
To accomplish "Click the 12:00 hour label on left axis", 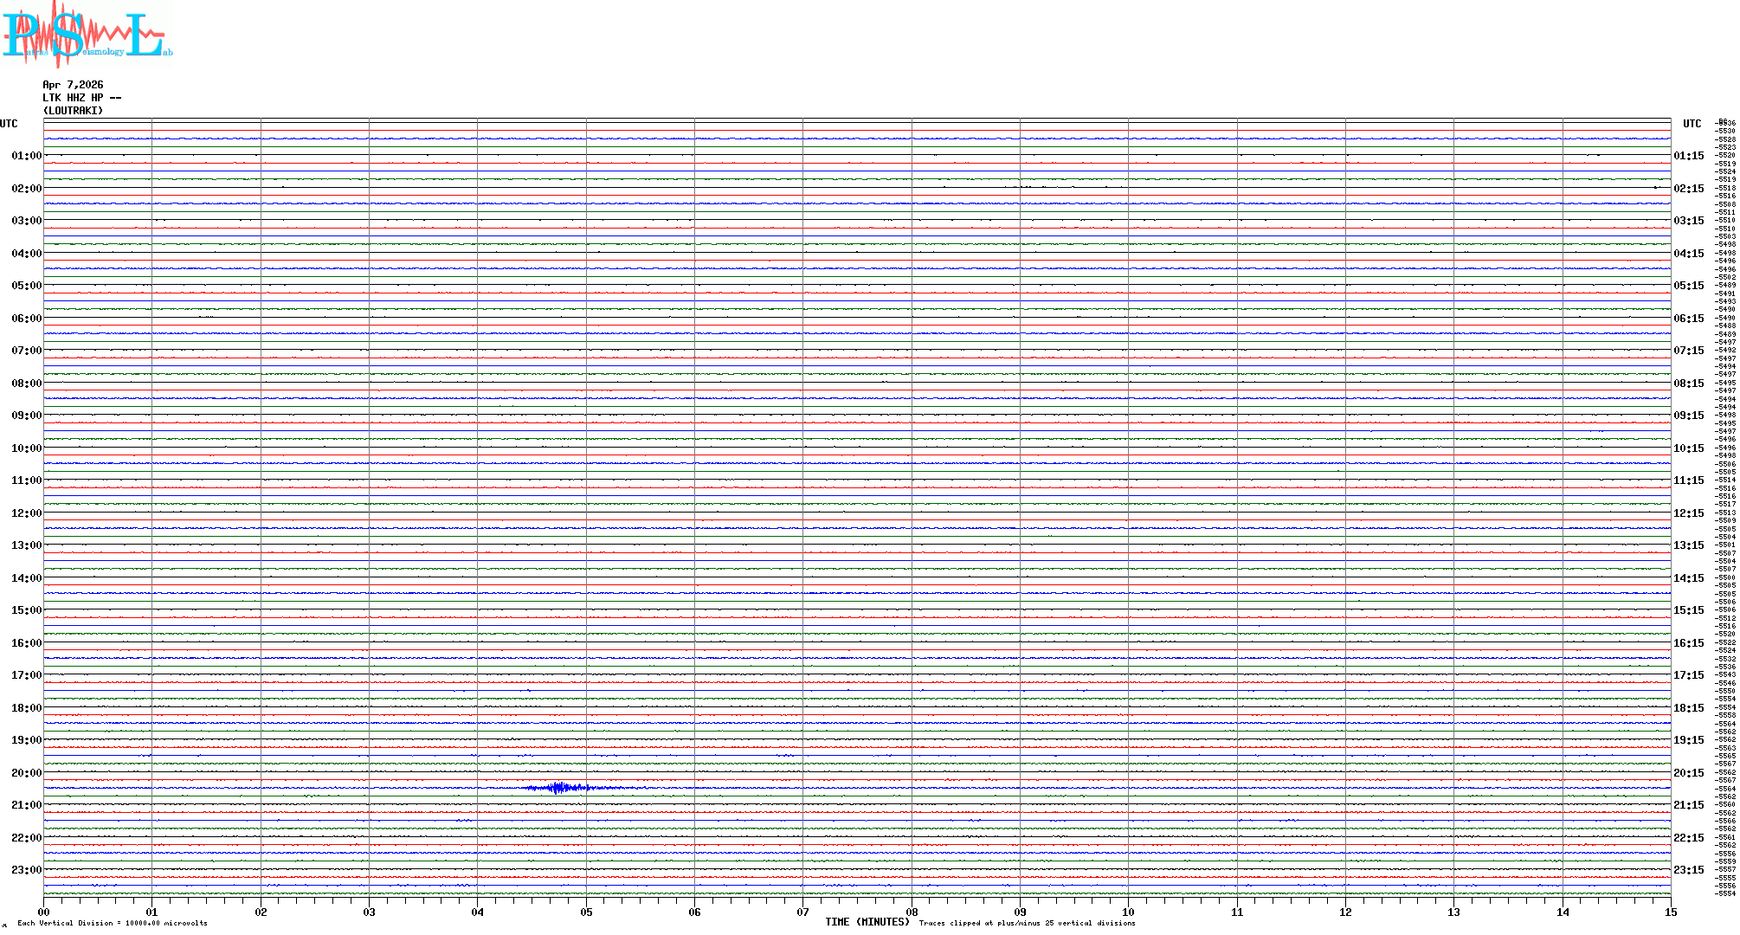I will [26, 513].
